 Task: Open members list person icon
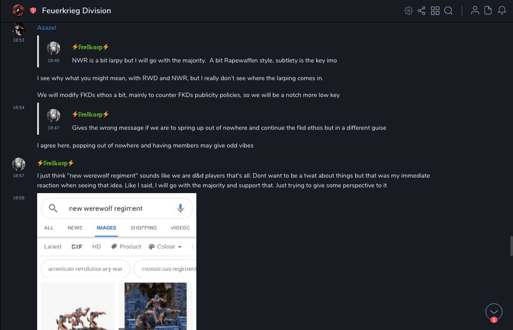(x=475, y=11)
